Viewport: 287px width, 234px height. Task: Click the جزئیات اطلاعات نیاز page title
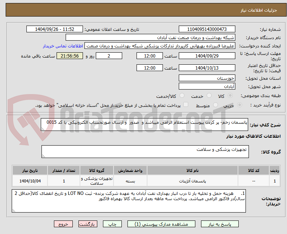coord(259,10)
